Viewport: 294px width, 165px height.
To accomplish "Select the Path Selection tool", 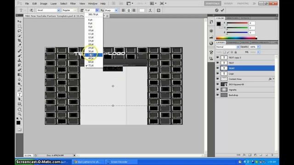I will pos(19,99).
